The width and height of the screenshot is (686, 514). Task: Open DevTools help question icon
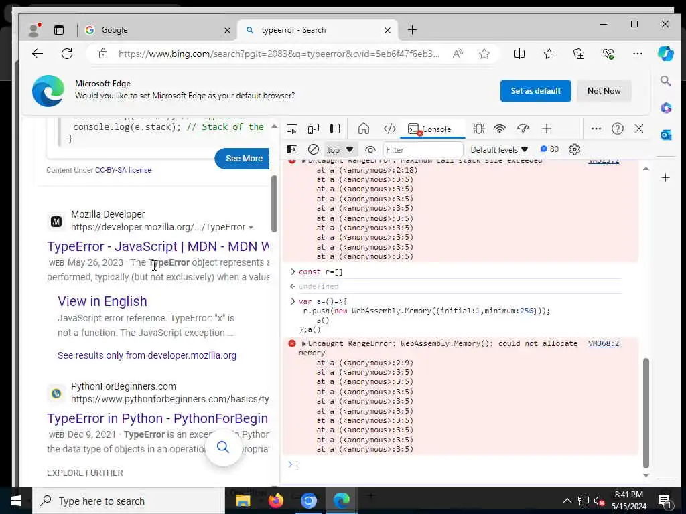617,128
